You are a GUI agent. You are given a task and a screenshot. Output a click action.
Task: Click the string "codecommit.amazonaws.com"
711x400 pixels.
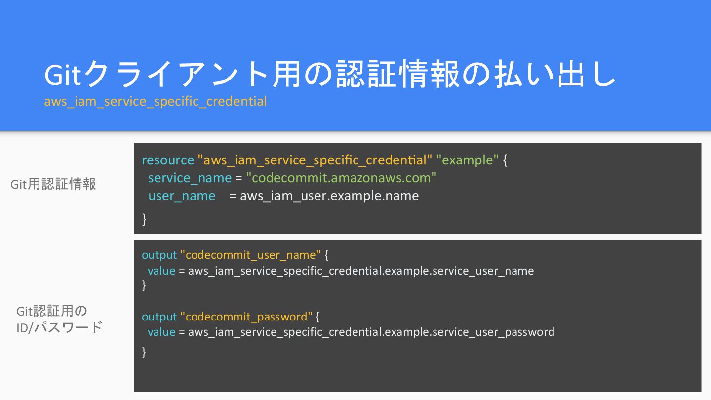click(x=341, y=178)
